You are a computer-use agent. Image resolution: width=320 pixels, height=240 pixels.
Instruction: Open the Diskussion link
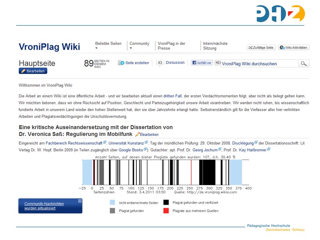point(175,63)
